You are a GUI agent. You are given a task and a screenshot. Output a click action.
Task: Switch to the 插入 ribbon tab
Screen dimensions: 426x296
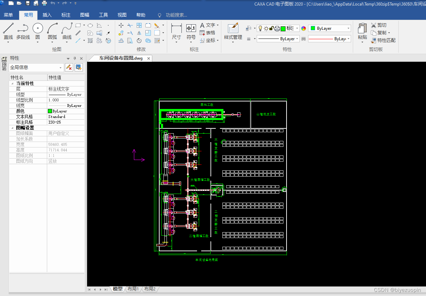pyautogui.click(x=47, y=15)
